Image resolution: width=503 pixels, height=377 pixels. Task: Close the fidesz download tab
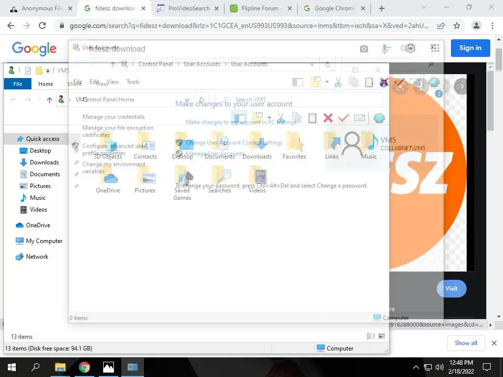143,9
